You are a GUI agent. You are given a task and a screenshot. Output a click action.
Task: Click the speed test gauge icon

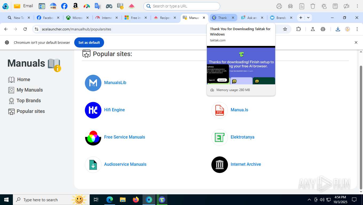pyautogui.click(x=87, y=6)
